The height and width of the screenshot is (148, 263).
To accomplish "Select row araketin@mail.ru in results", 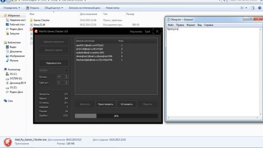I will click(x=116, y=53).
